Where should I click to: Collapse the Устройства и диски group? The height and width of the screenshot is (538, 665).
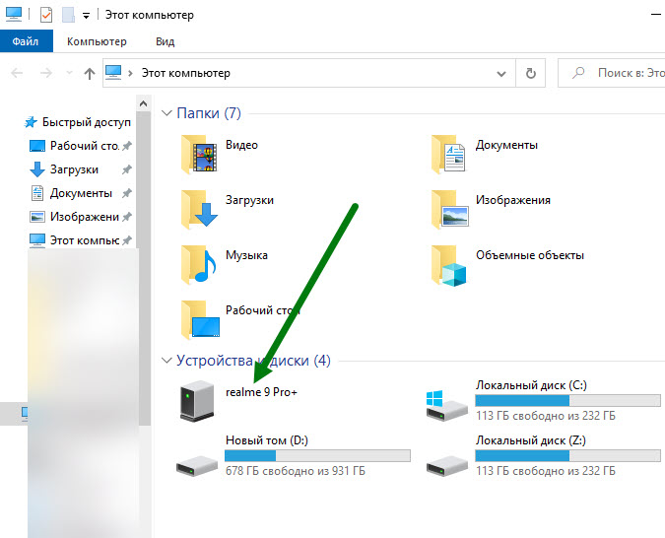[x=166, y=361]
